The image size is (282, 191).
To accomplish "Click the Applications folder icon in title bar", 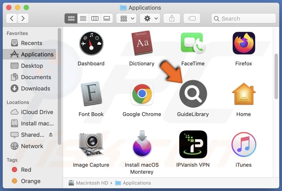I will [x=123, y=7].
